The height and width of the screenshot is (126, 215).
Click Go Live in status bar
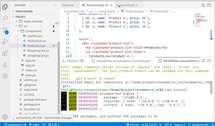pyautogui.click(x=133, y=125)
